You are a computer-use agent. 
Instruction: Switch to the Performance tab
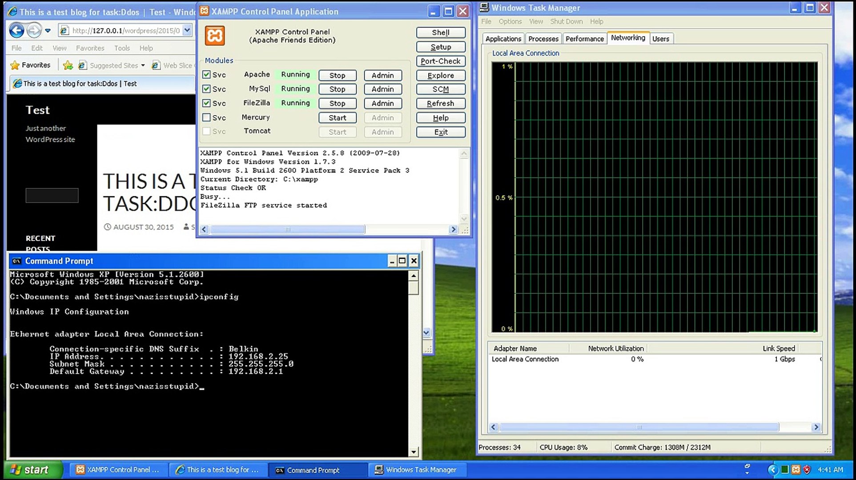(584, 39)
